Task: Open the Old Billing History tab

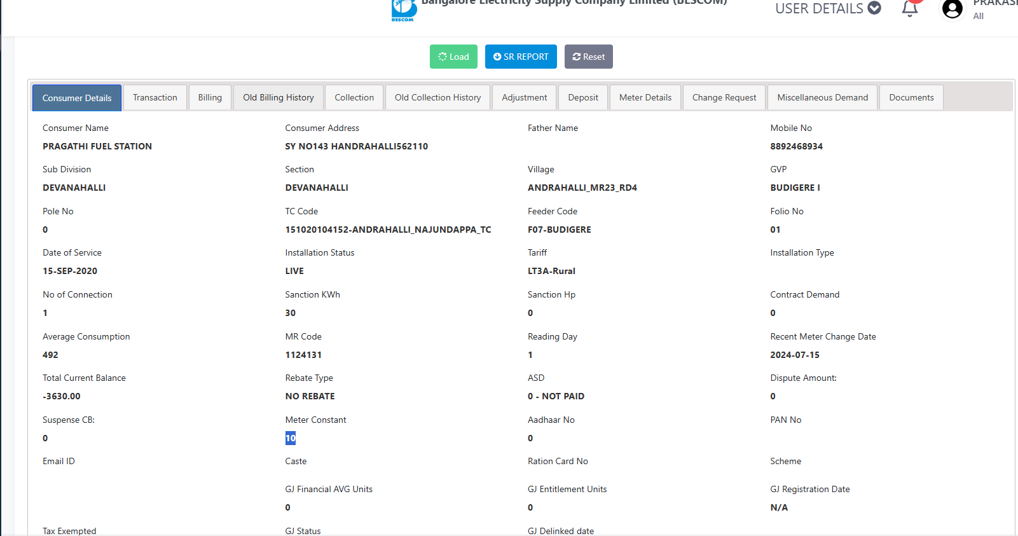Action: coord(279,97)
